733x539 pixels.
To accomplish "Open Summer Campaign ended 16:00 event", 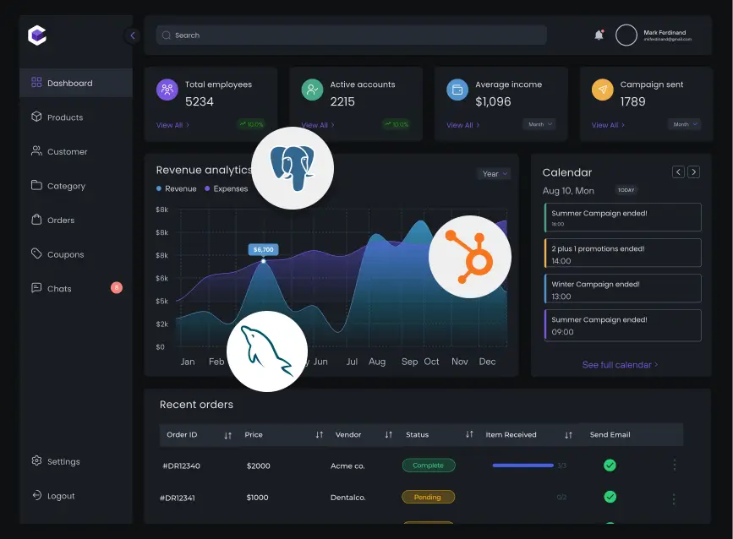I will click(623, 217).
